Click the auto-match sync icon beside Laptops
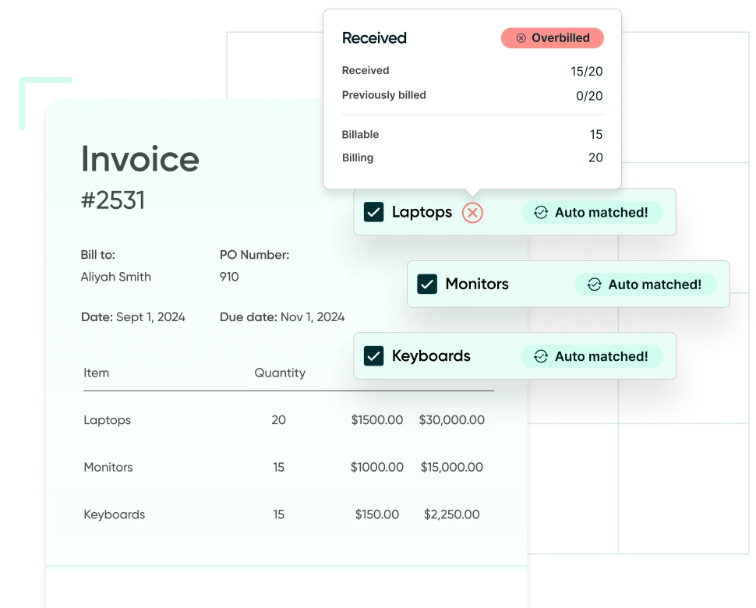 click(541, 212)
